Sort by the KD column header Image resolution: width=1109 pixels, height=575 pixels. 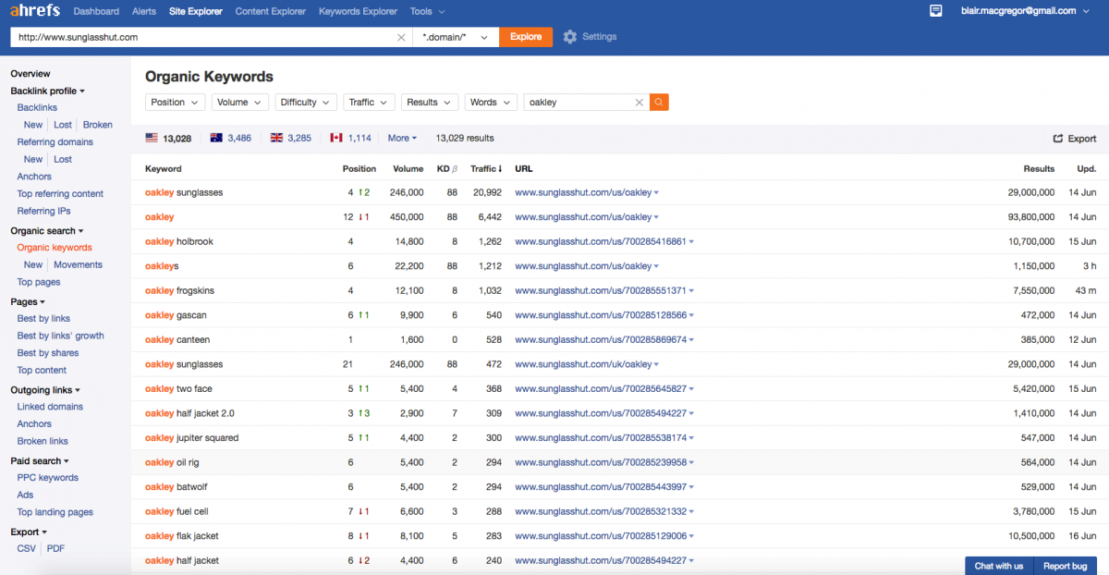[446, 169]
